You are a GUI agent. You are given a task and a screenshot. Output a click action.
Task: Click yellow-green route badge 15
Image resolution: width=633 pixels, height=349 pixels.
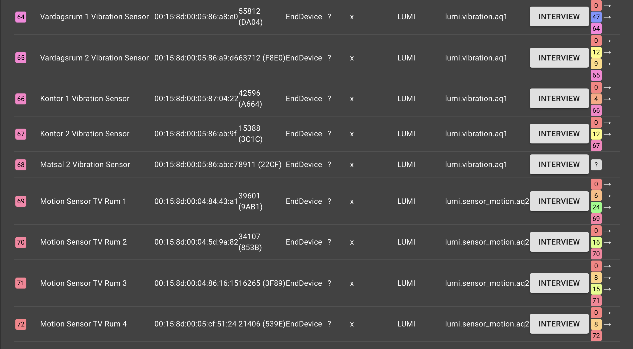(596, 289)
